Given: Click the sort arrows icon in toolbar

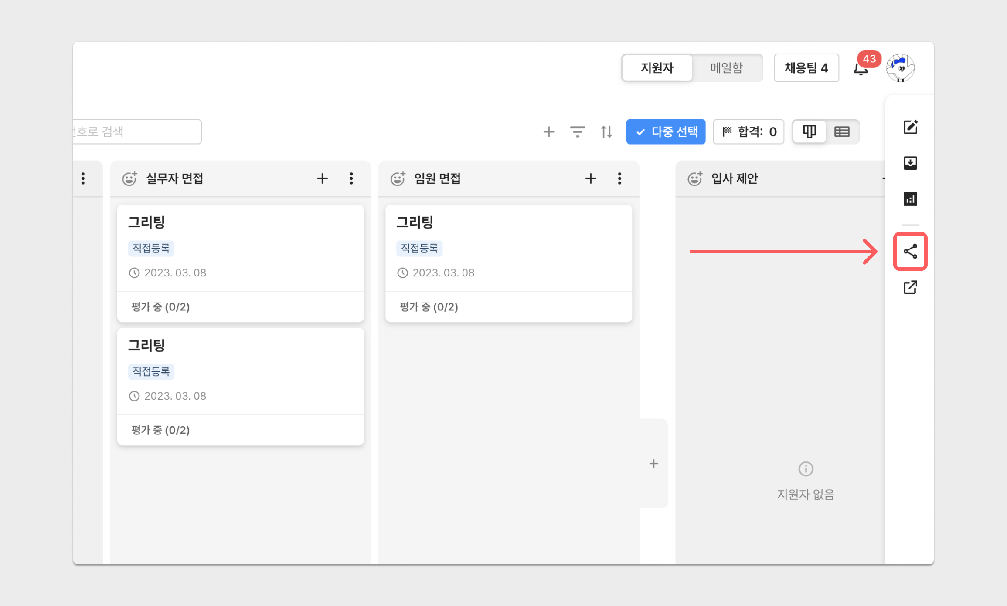Looking at the screenshot, I should [606, 131].
